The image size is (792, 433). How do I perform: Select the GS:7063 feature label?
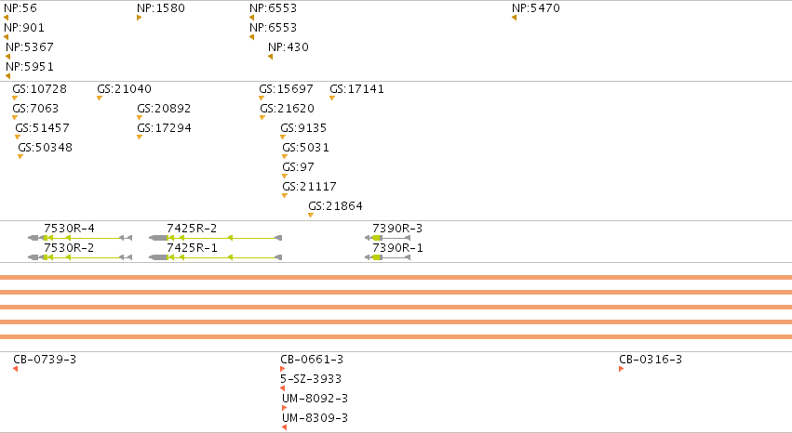[x=35, y=109]
